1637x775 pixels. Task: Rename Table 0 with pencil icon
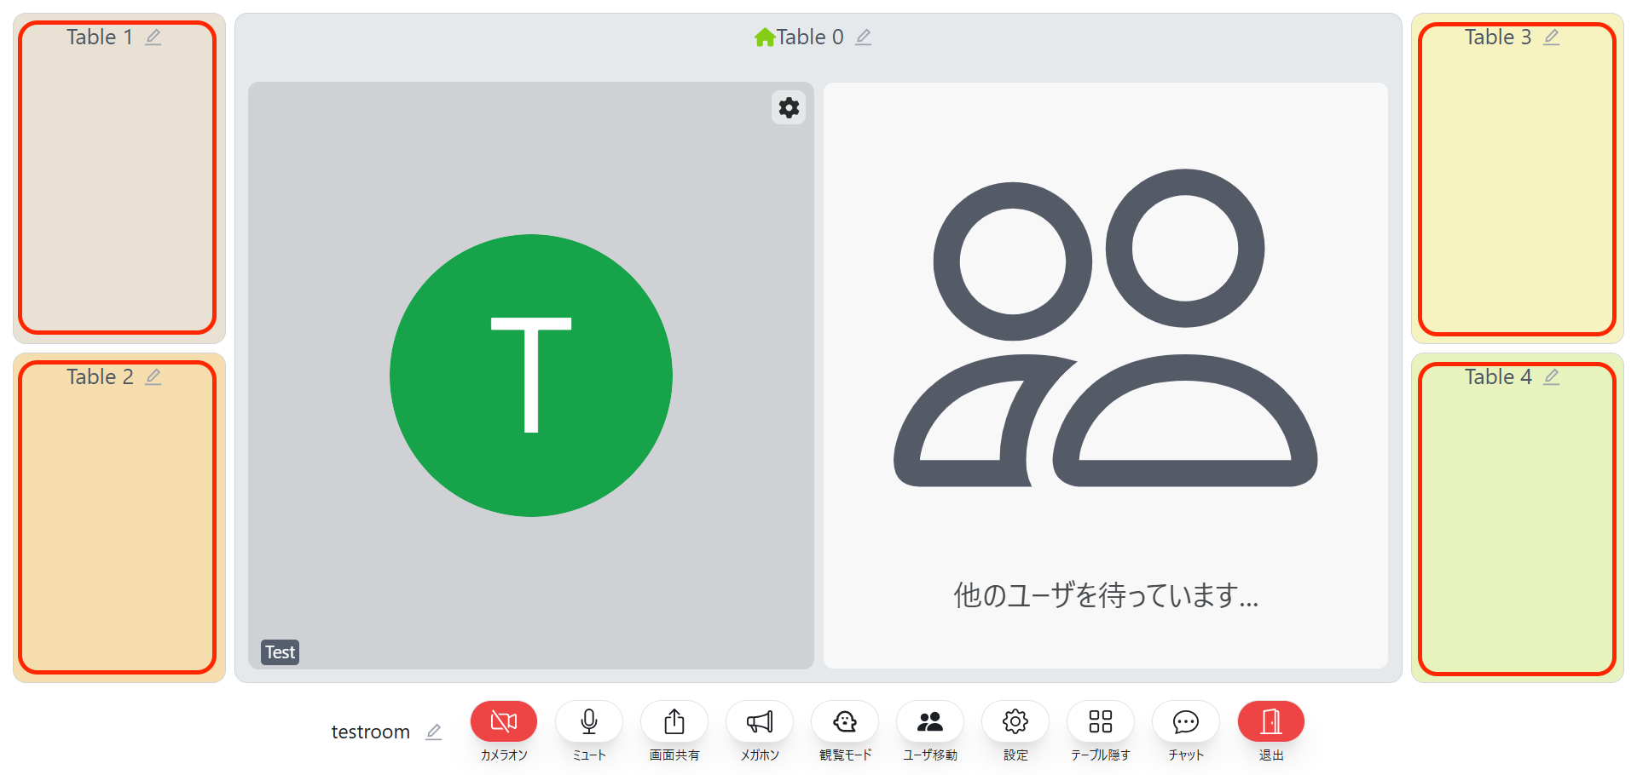[864, 37]
